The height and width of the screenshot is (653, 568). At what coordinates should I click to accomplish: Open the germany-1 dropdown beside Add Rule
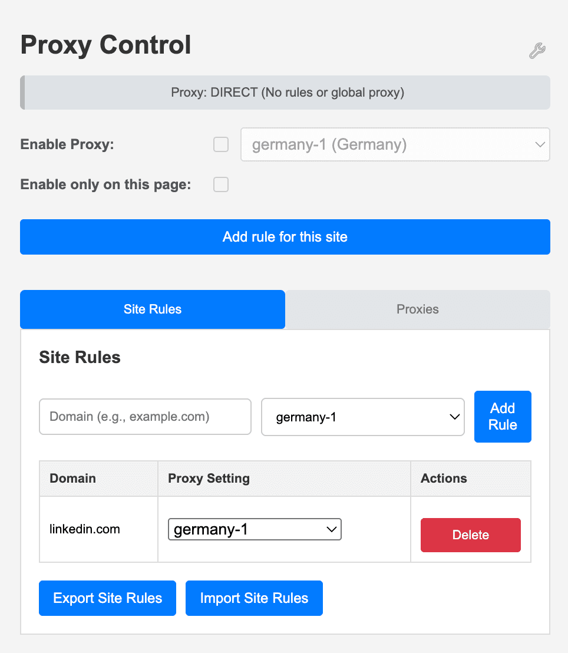tap(362, 417)
